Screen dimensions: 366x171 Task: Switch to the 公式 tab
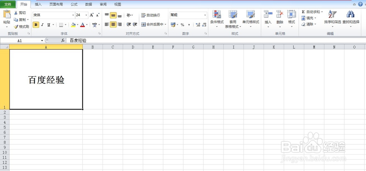click(x=74, y=4)
